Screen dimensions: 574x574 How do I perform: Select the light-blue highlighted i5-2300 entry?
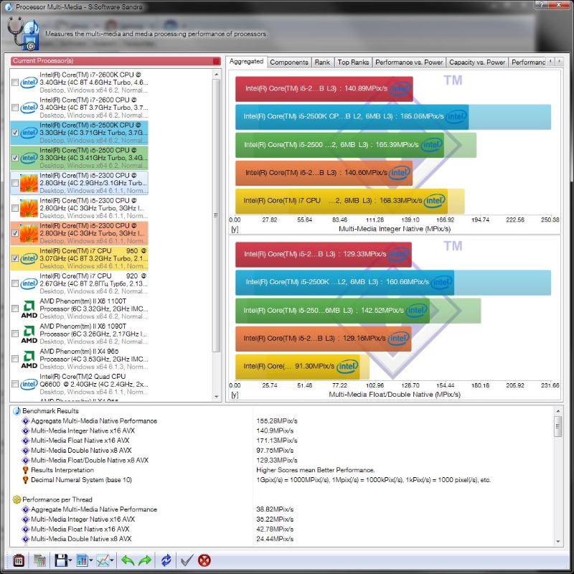(80, 183)
